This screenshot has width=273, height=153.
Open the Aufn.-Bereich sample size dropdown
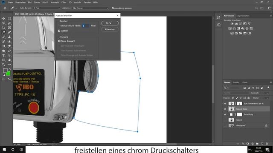pos(46,8)
